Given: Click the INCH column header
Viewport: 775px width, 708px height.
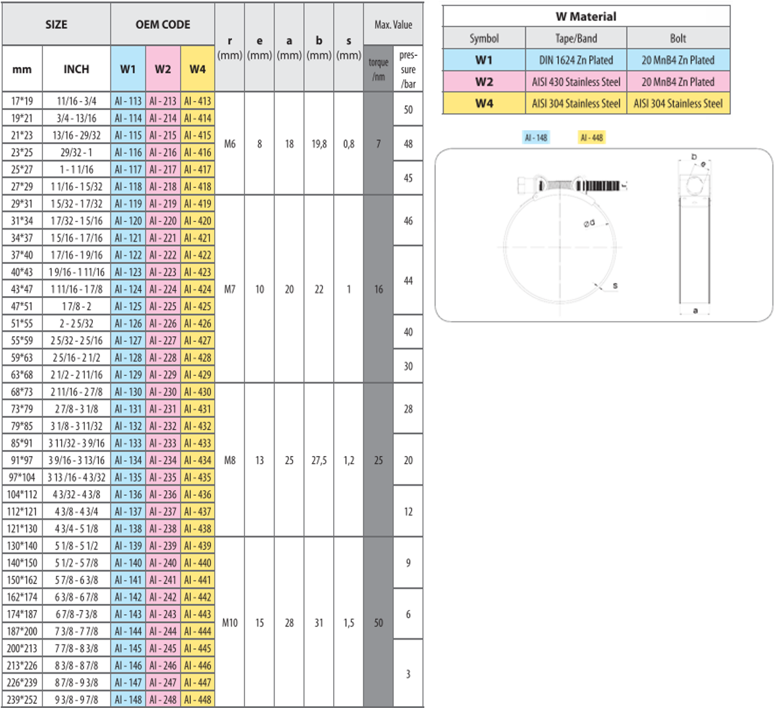Looking at the screenshot, I should coord(76,69).
